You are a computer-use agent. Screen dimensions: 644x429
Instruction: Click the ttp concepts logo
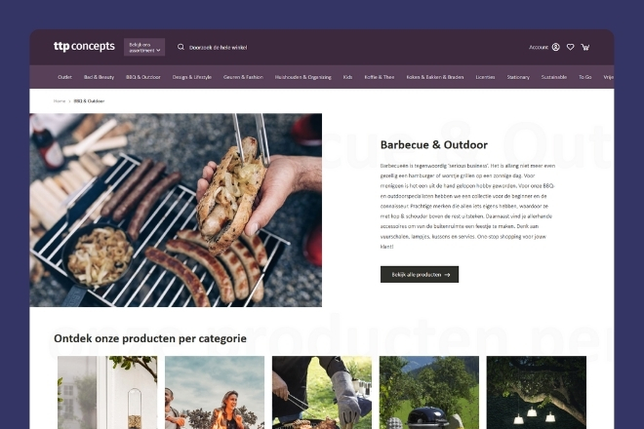84,47
